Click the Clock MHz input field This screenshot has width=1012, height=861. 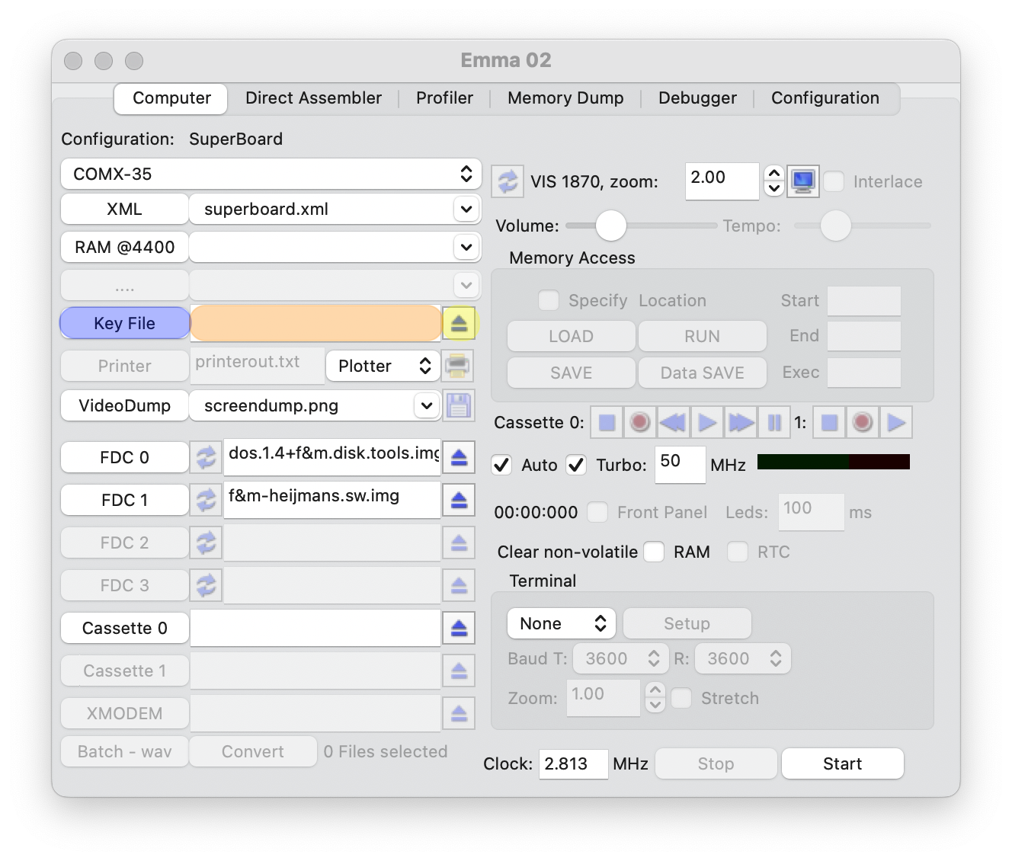tap(574, 763)
